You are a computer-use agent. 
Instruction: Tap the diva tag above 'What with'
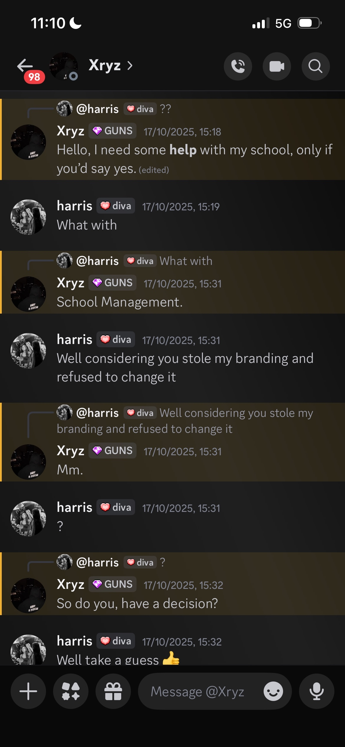tap(116, 206)
